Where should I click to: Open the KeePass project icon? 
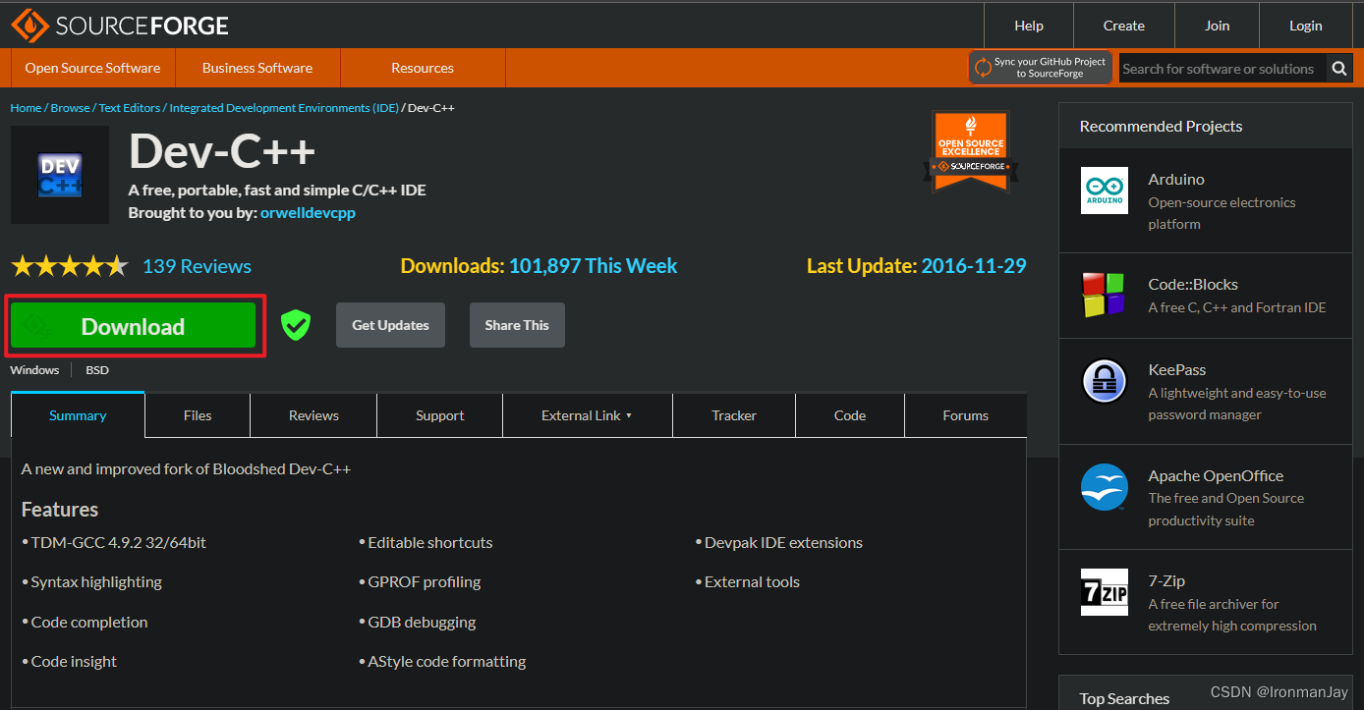coord(1105,381)
